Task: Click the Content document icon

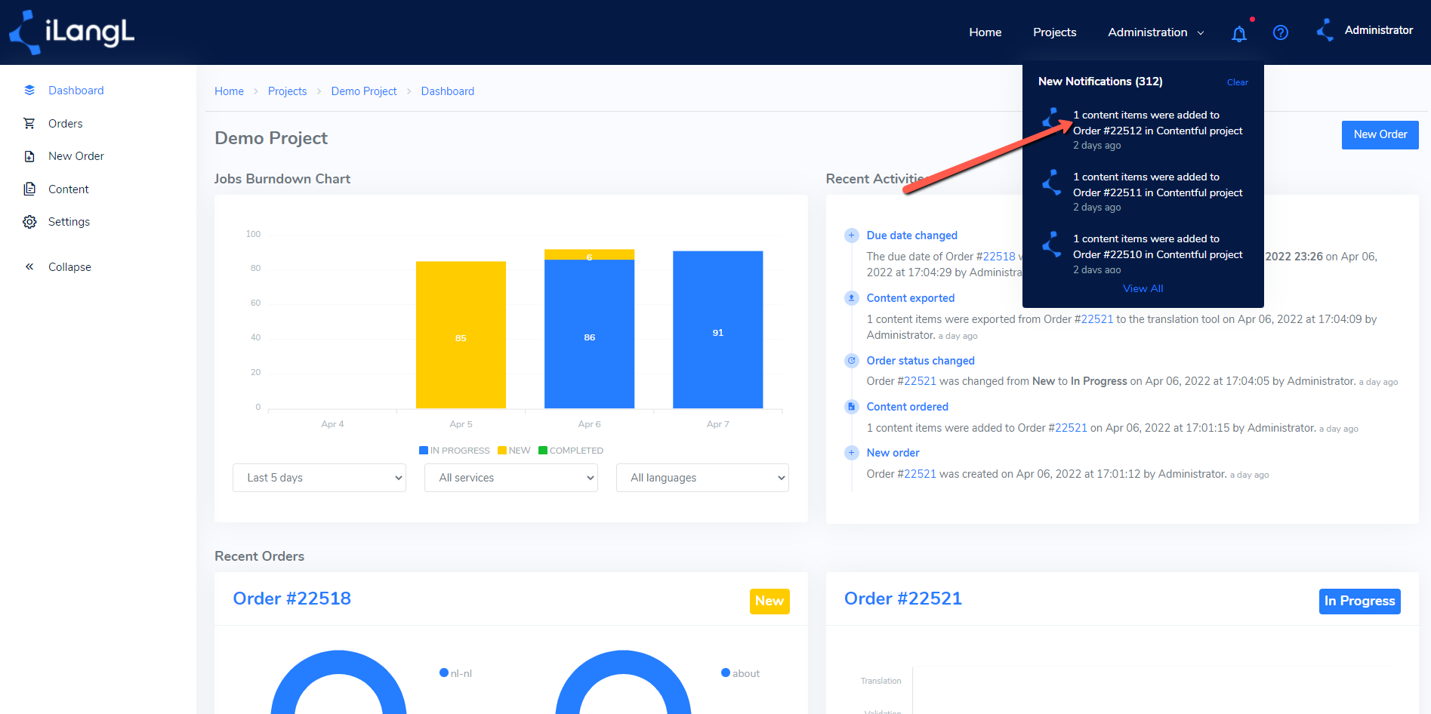Action: click(29, 189)
